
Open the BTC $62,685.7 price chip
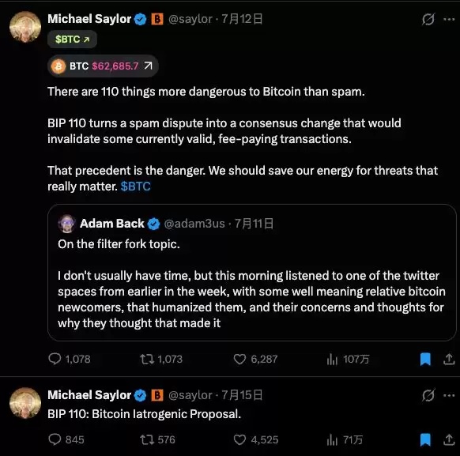point(103,66)
